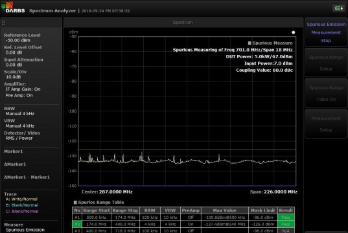Click the white record indicator dot
Image resolution: width=348 pixels, height=233 pixels.
[293, 32]
